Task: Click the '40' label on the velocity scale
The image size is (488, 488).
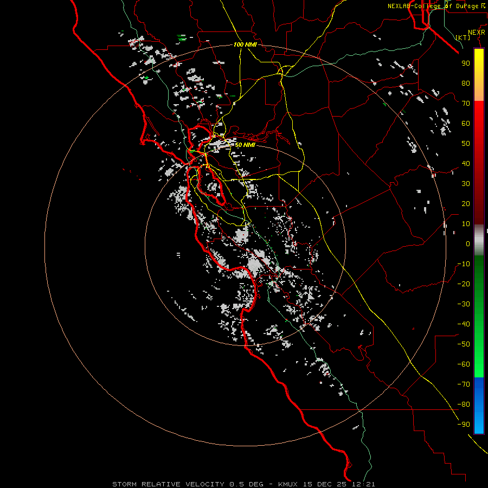Action: (x=466, y=163)
